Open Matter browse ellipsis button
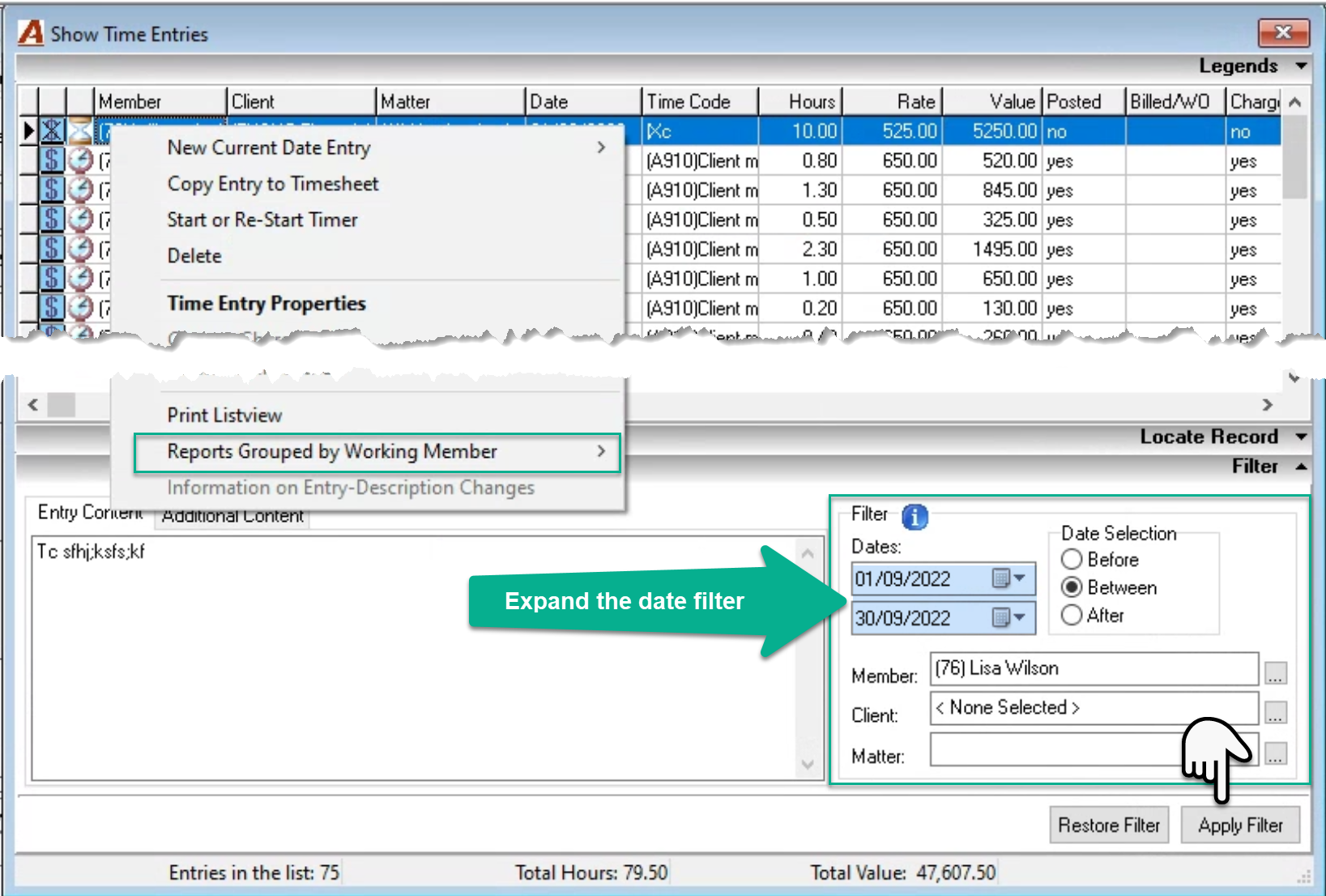 point(1276,753)
